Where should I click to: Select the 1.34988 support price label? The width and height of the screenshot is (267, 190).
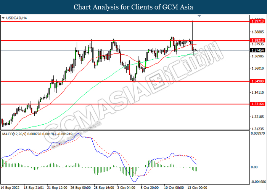click(258, 81)
